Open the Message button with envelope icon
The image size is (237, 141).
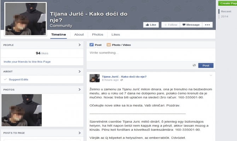coord(190,25)
